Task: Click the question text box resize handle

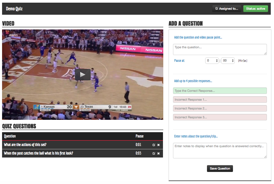Action: tap(265, 54)
